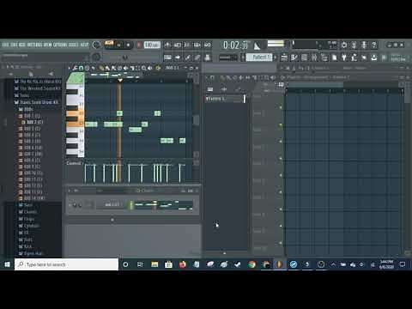This screenshot has height=309, width=412.
Task: Click the stop transport button
Action: pyautogui.click(x=128, y=45)
